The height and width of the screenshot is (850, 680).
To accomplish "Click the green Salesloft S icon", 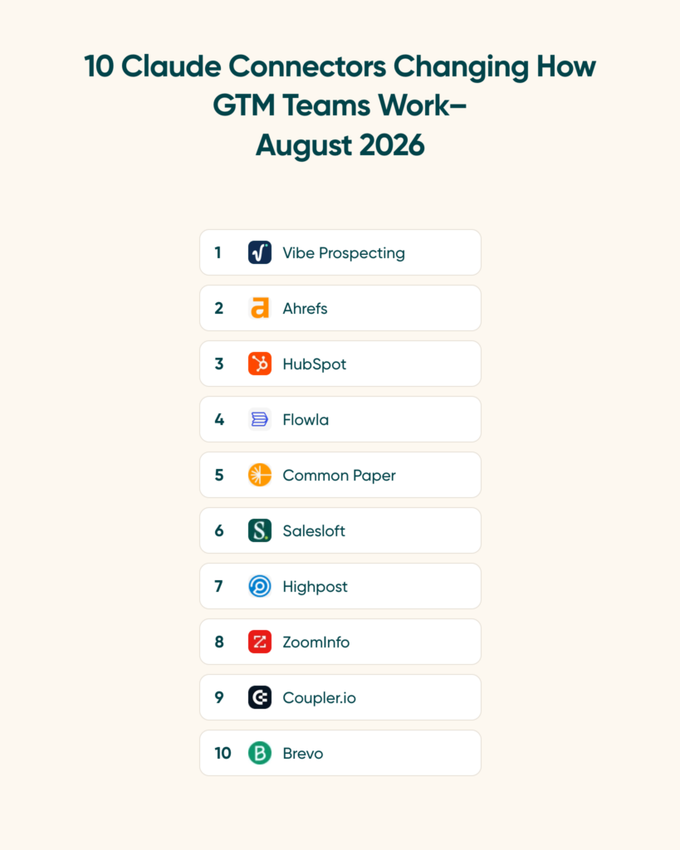I will (x=260, y=530).
